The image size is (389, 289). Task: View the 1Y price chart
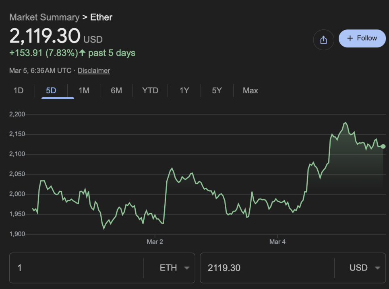184,90
